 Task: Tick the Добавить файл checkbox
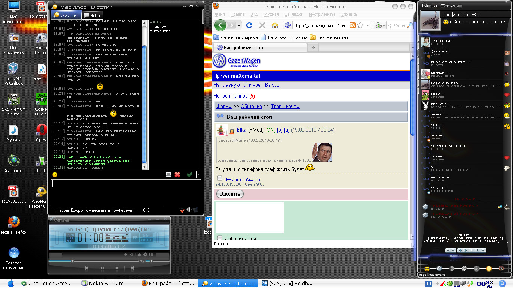tap(220, 238)
